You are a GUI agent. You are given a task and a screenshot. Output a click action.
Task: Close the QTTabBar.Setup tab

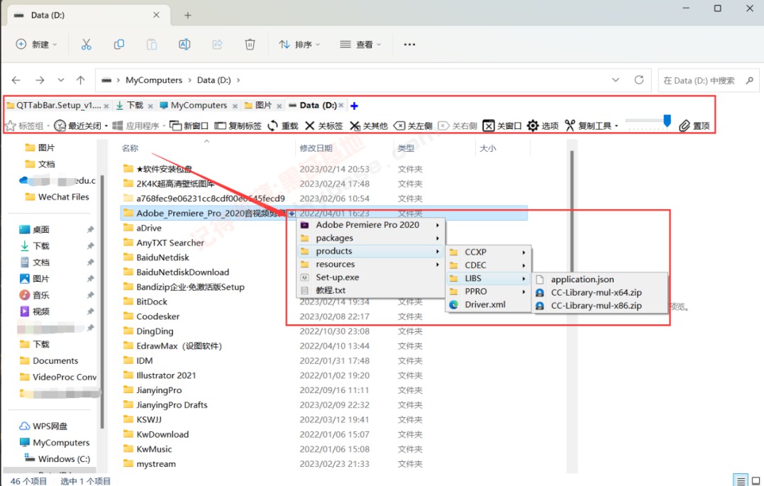point(106,106)
